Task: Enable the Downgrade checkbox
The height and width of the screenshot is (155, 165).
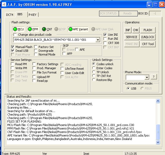Action: pos(36,51)
